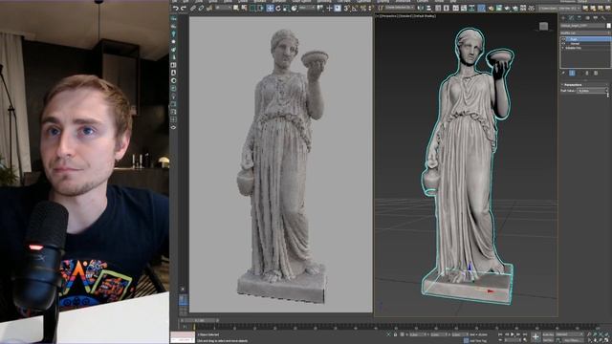The image size is (612, 344).
Task: Toggle Window/Crossing selection mode
Action: [x=260, y=9]
